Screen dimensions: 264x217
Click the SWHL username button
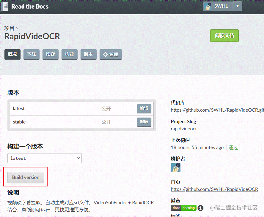[218, 6]
